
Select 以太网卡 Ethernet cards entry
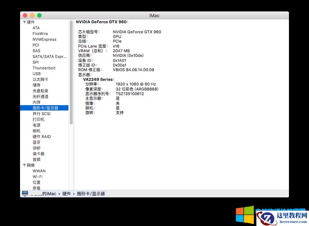tap(40, 79)
